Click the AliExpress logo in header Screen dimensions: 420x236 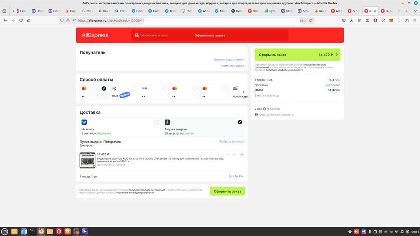(95, 36)
